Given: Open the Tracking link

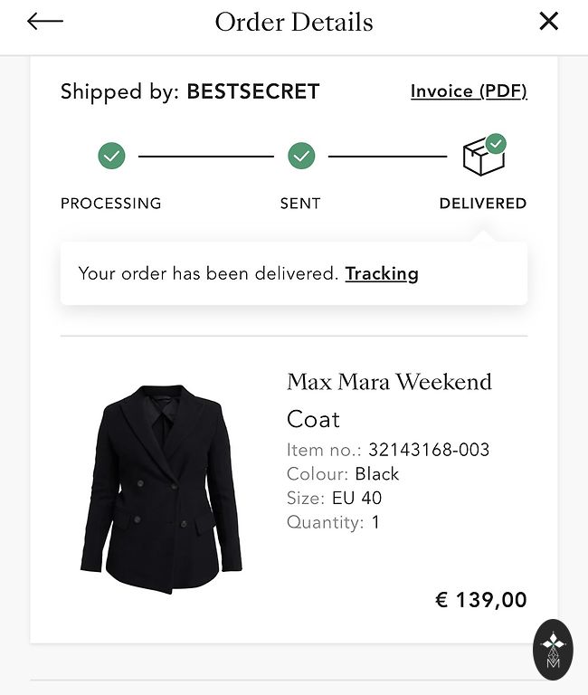Looking at the screenshot, I should click(382, 273).
